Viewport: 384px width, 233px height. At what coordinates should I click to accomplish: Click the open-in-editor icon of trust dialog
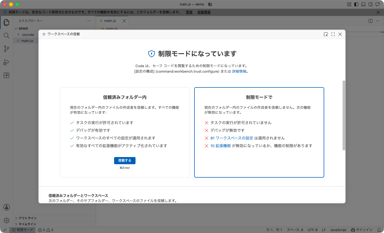click(x=326, y=34)
